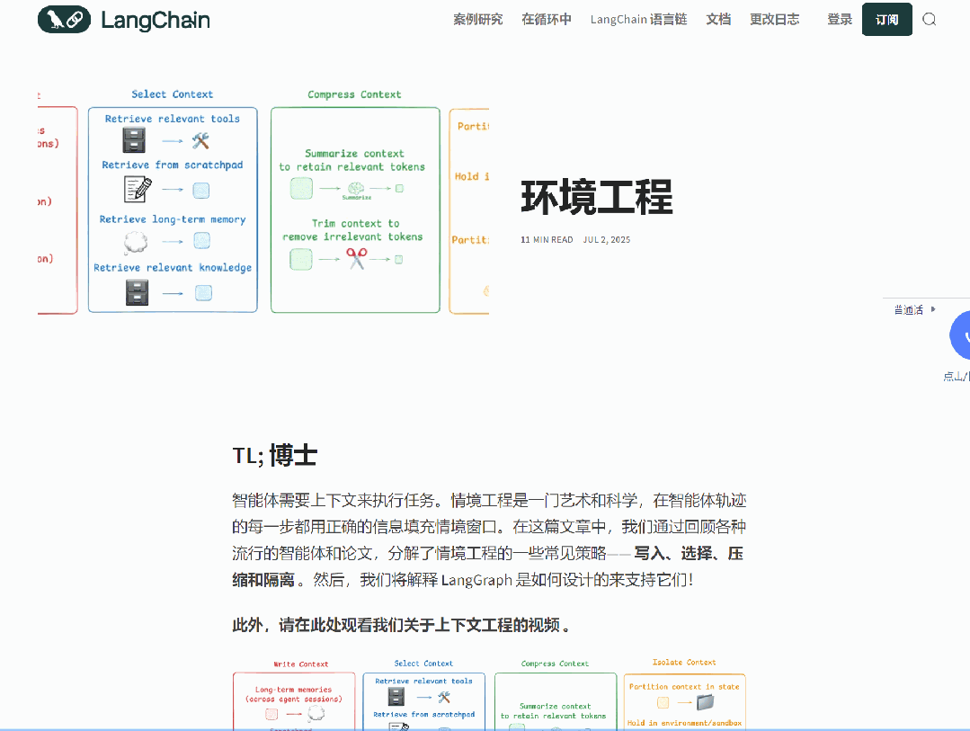The width and height of the screenshot is (970, 731).
Task: Open the 案例研究 menu item
Action: pos(477,19)
